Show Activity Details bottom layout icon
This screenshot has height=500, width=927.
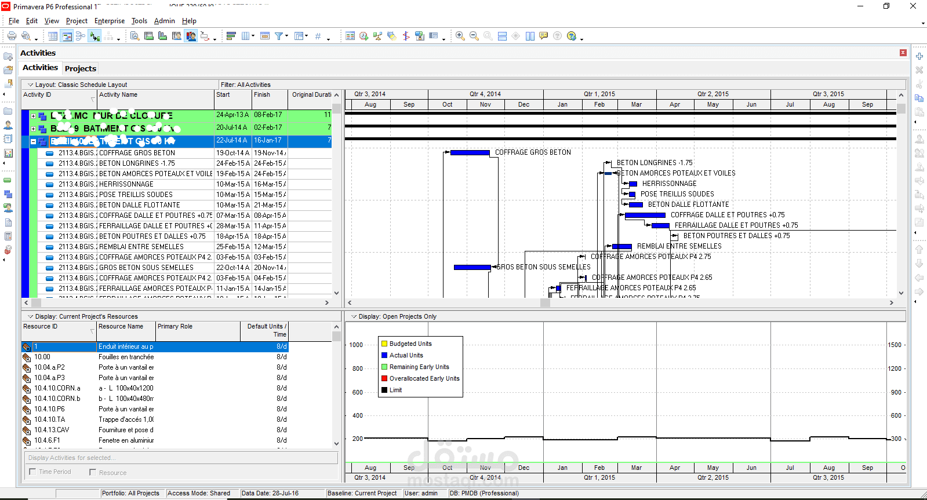point(134,36)
